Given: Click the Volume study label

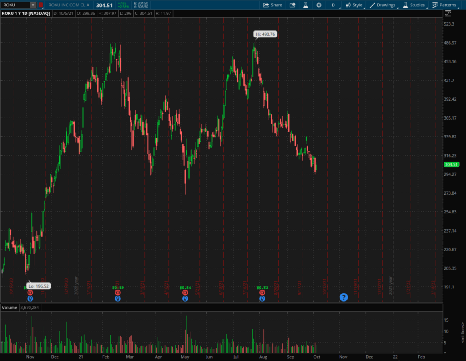Looking at the screenshot, I should [x=10, y=308].
